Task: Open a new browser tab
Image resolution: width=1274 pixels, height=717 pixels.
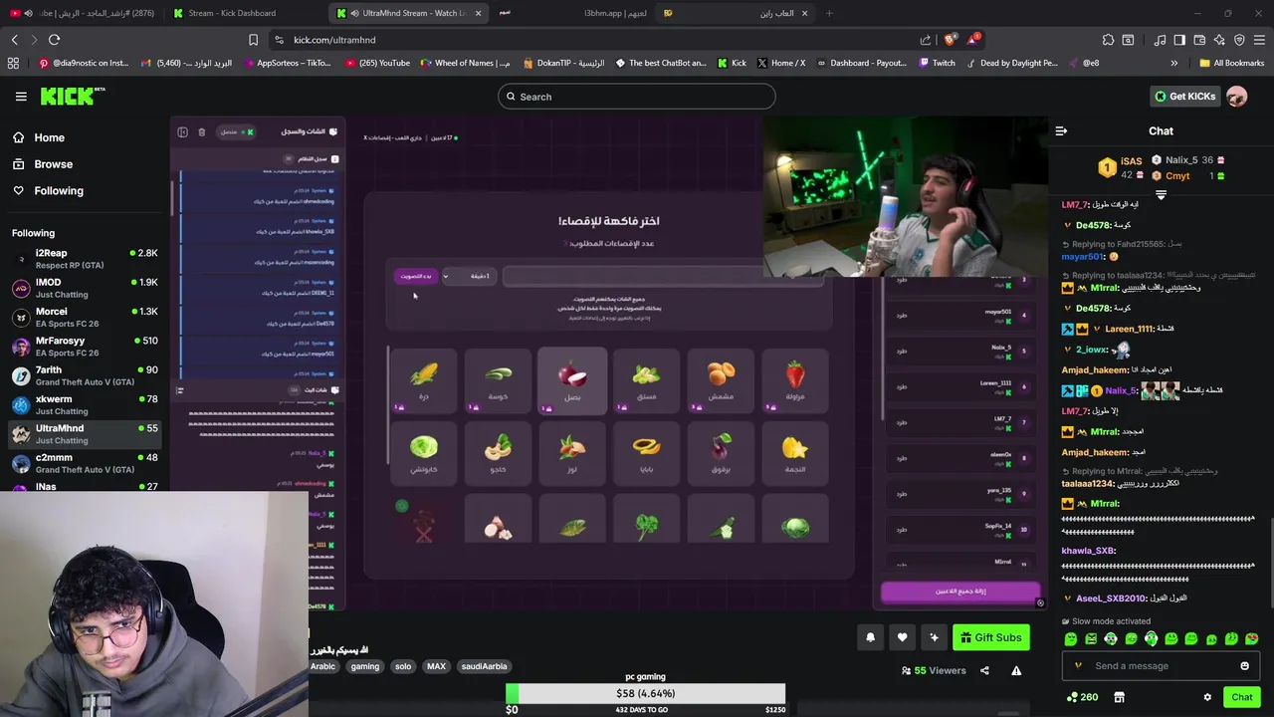Action: pyautogui.click(x=829, y=13)
